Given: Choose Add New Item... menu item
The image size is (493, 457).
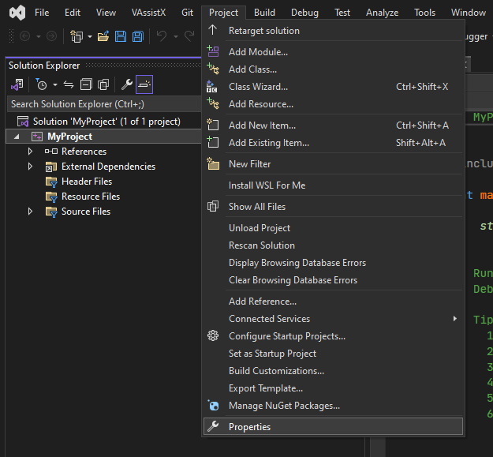Looking at the screenshot, I should click(x=334, y=125).
